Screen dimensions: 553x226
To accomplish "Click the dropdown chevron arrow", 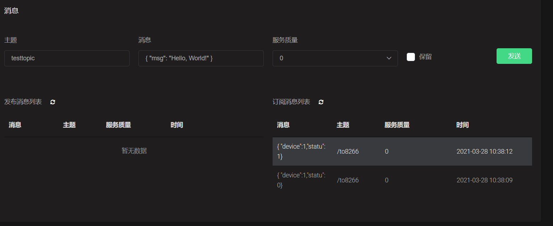I will 389,58.
